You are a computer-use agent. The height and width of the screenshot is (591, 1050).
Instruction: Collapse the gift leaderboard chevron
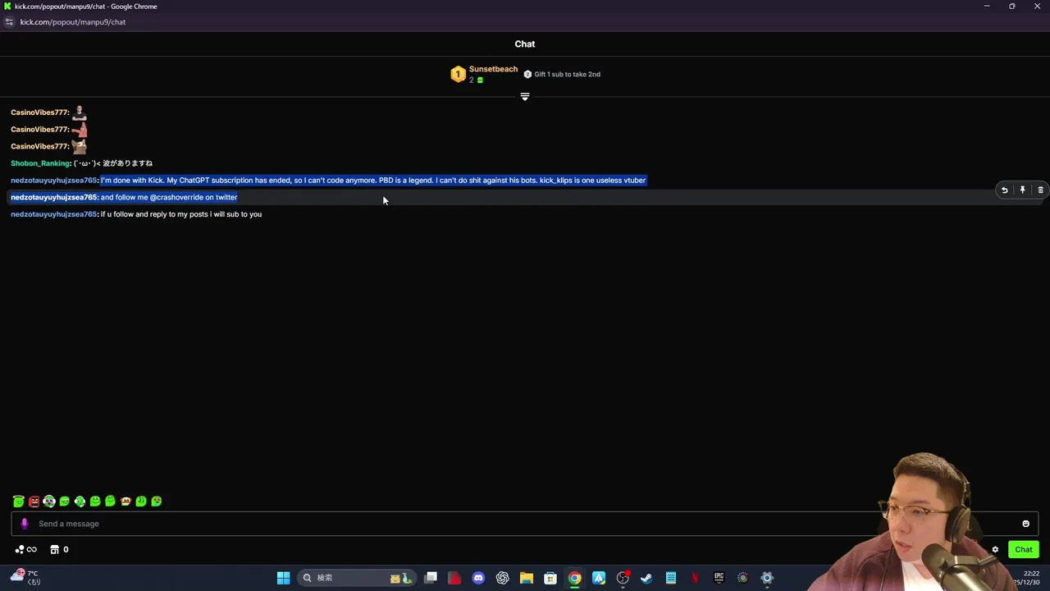pyautogui.click(x=525, y=97)
